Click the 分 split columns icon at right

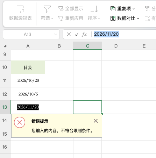147,9
